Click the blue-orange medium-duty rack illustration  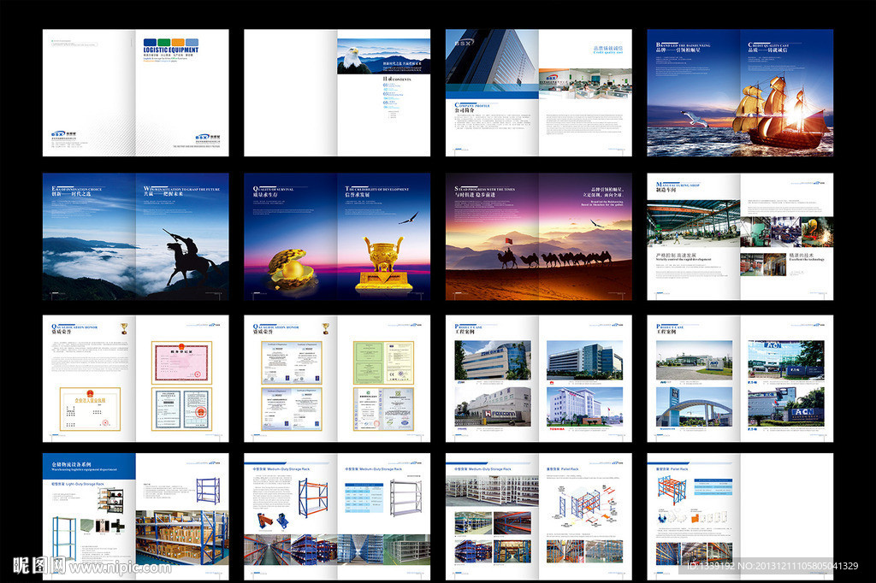313,498
